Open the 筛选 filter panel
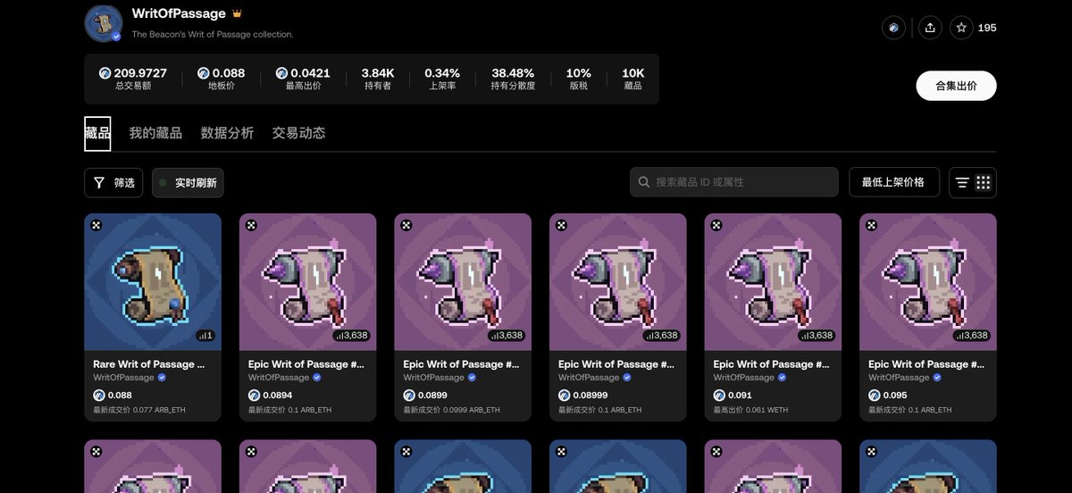Viewport: 1072px width, 493px height. pyautogui.click(x=113, y=182)
